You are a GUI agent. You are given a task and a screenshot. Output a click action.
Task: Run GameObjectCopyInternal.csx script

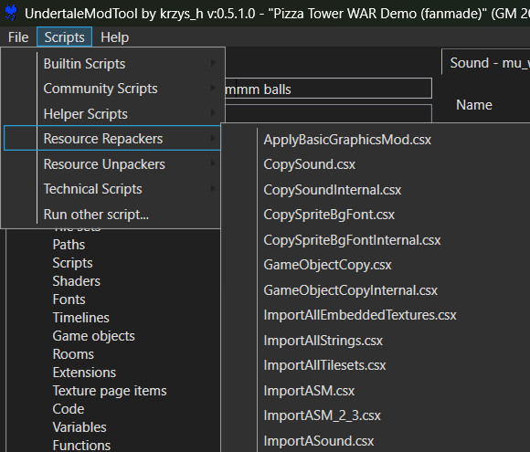[351, 290]
